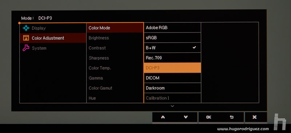
Task: Choose the sRGB color mode
Action: 172,38
